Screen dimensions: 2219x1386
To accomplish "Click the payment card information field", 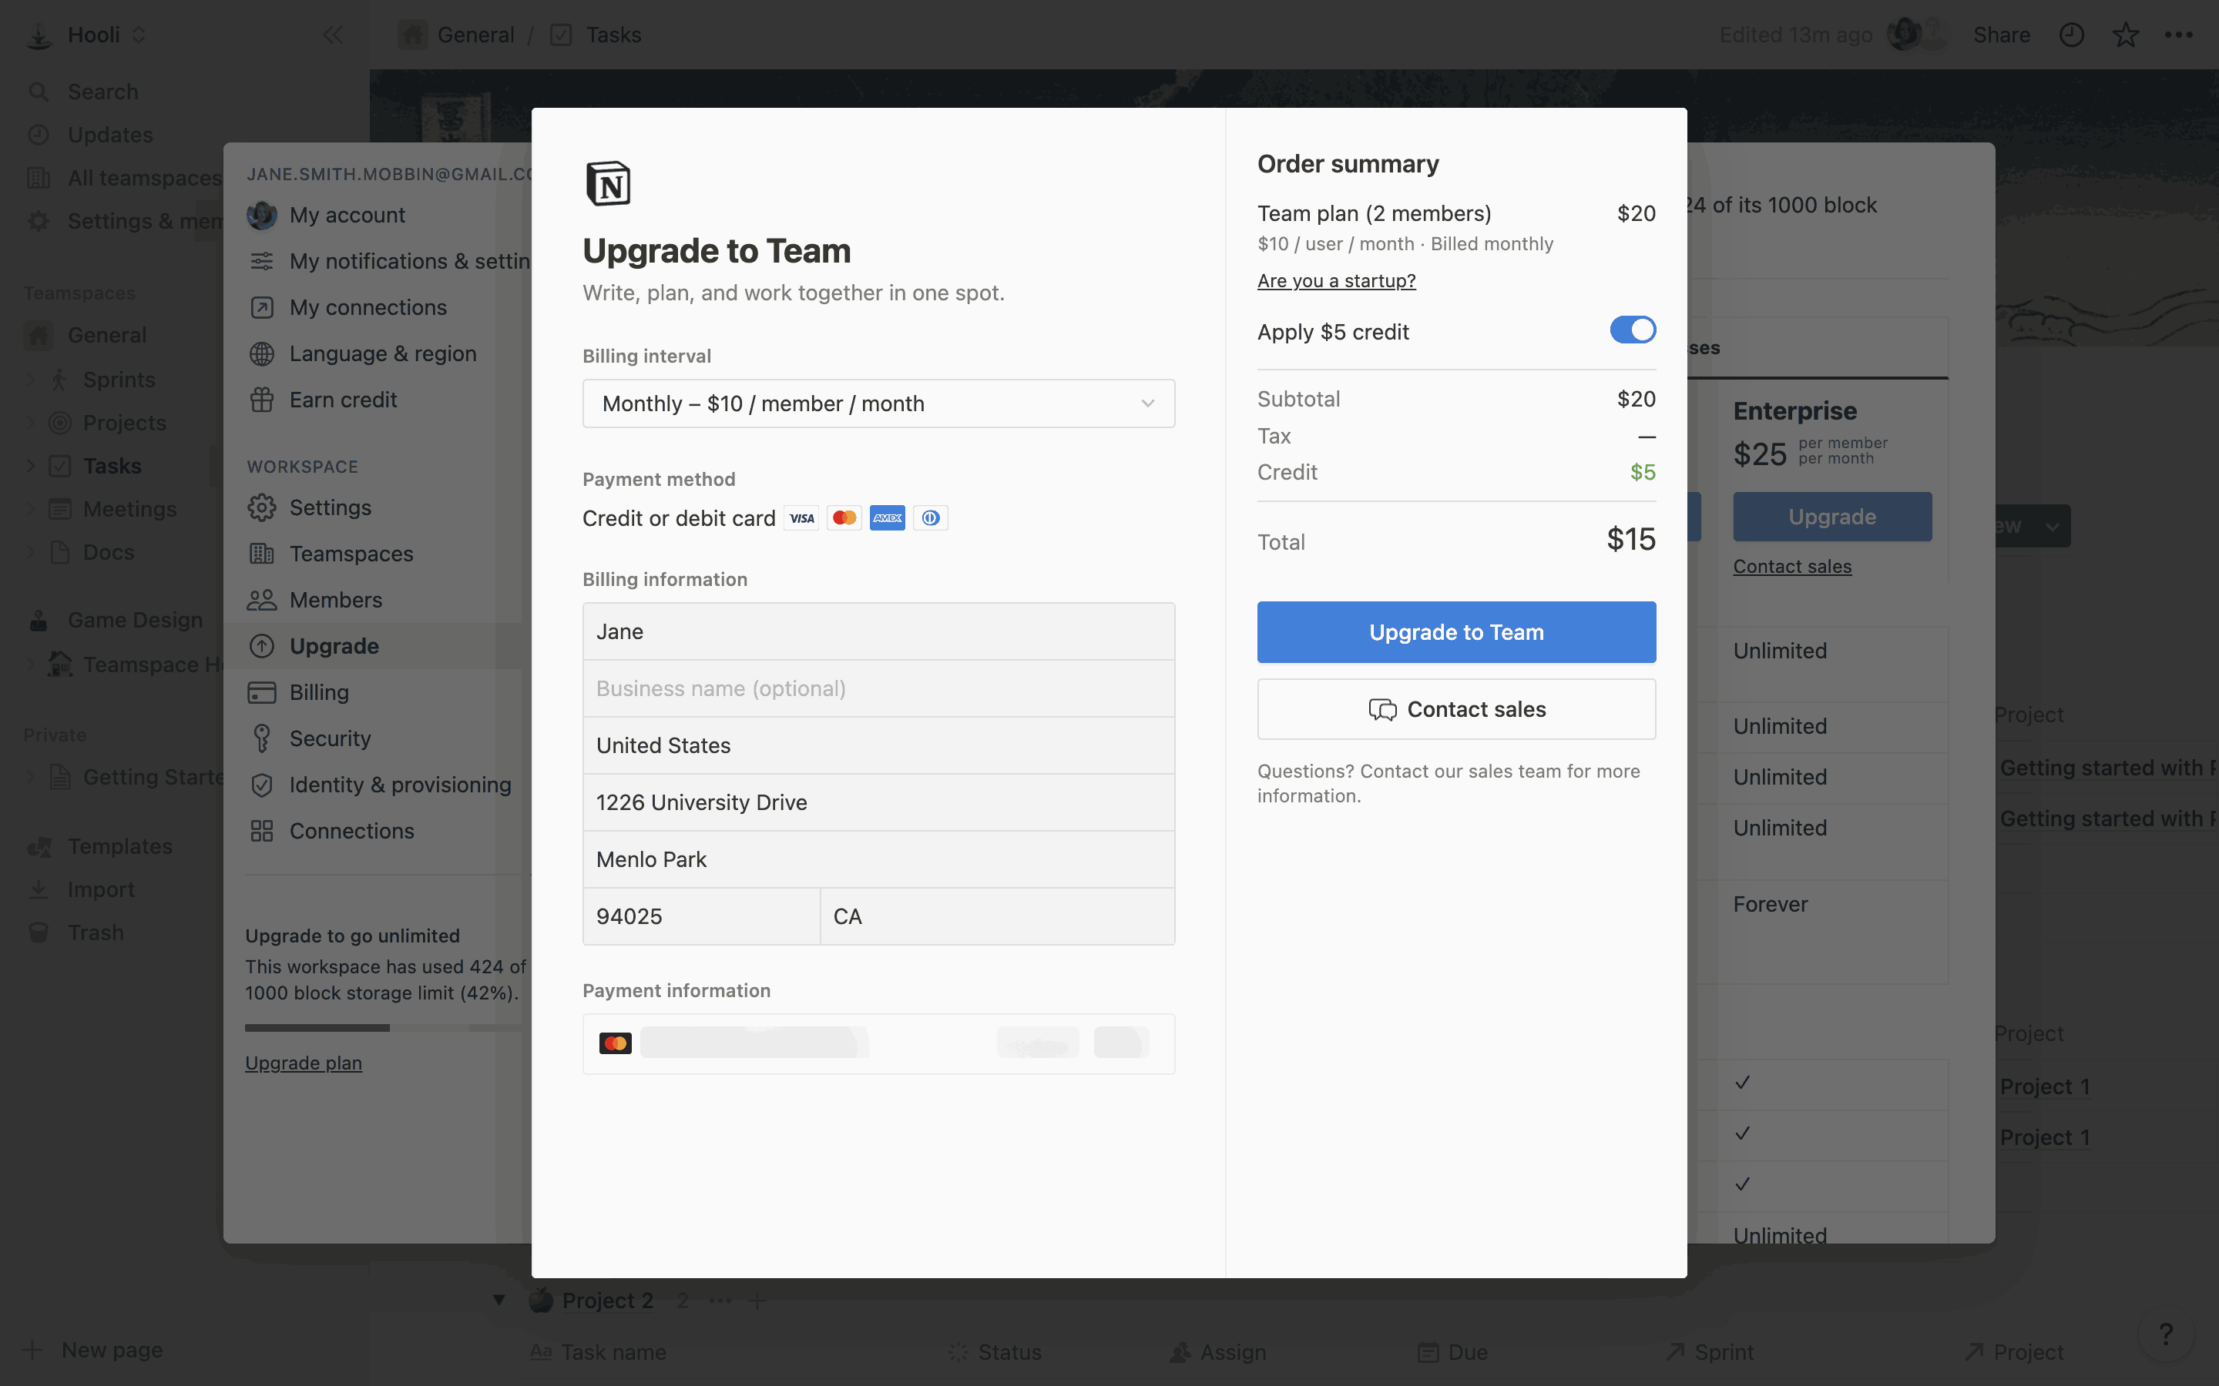I will [878, 1043].
